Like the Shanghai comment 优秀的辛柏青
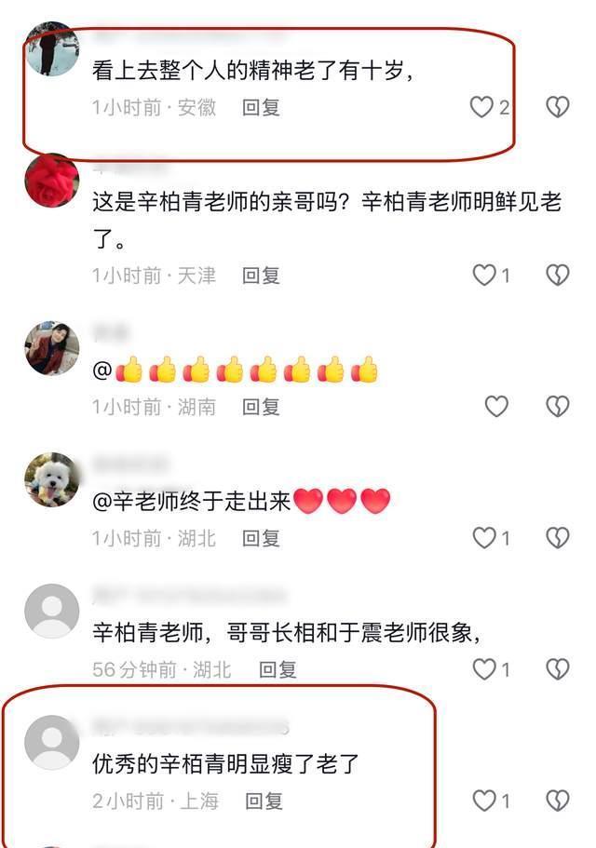596x848 pixels. click(x=484, y=801)
